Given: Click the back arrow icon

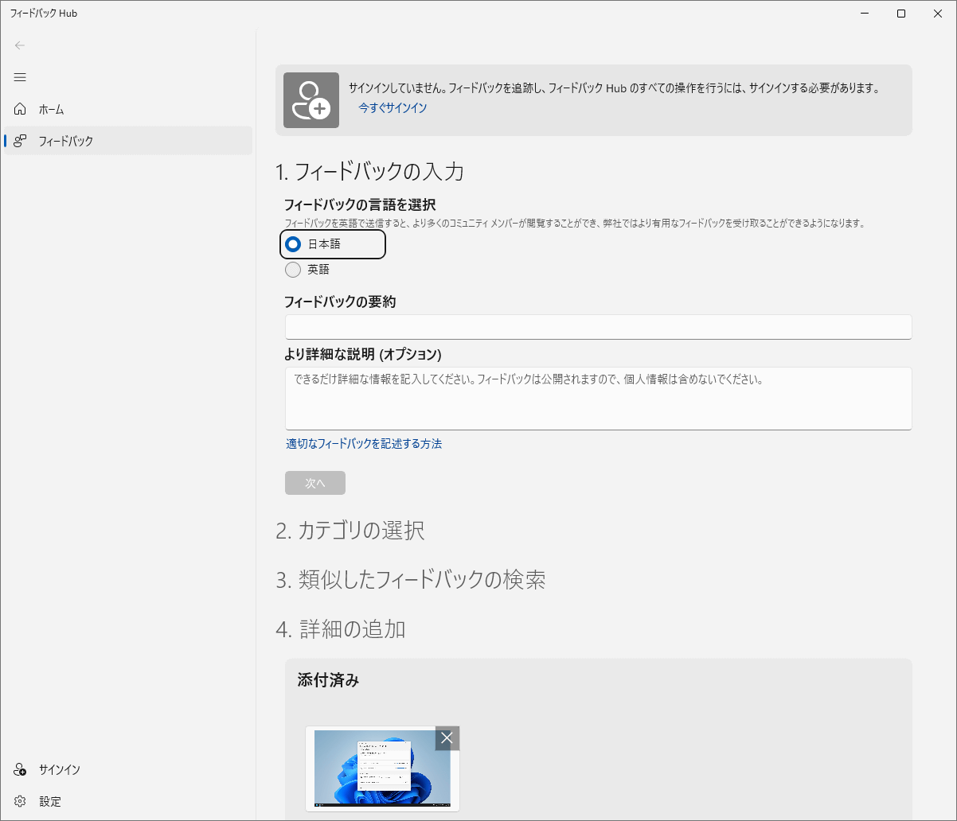Looking at the screenshot, I should 20,45.
